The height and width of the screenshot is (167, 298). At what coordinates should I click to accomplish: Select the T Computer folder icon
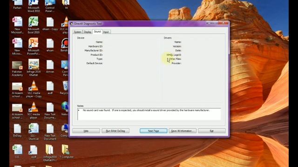click(67, 151)
